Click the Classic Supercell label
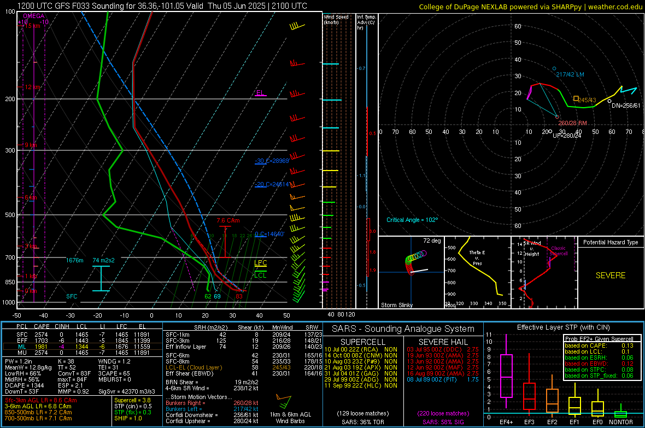 (559, 251)
